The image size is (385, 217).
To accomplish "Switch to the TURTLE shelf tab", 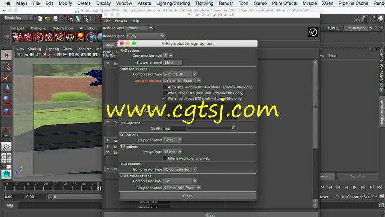I will point(333,28).
